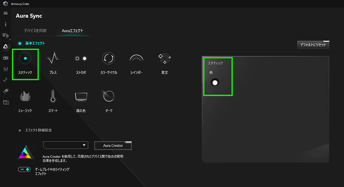Select the ストロボ strobe effect
The height and width of the screenshot is (187, 344).
point(81,63)
